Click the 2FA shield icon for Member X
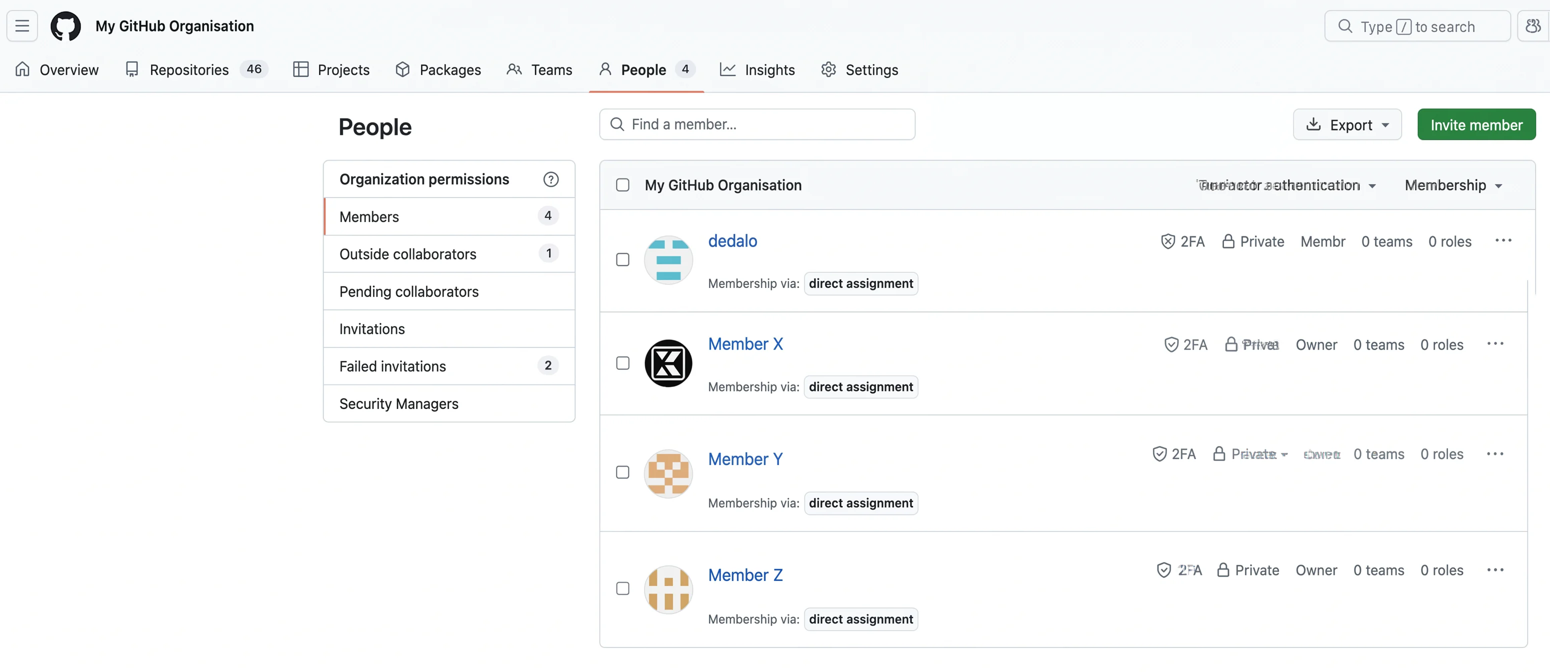Image resolution: width=1550 pixels, height=672 pixels. 1171,344
